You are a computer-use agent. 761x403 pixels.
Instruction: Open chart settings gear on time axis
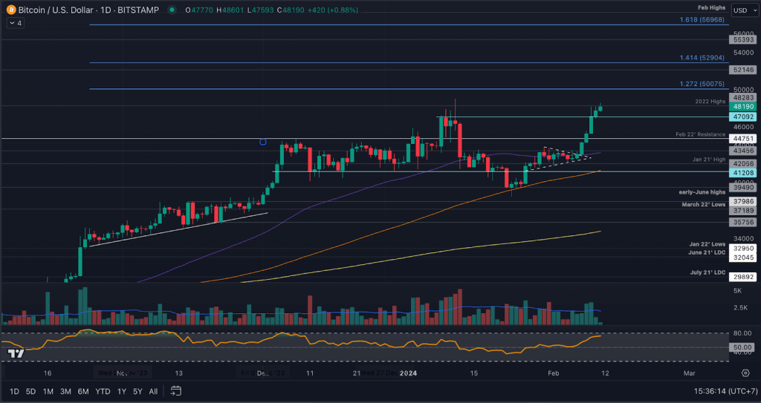(745, 373)
